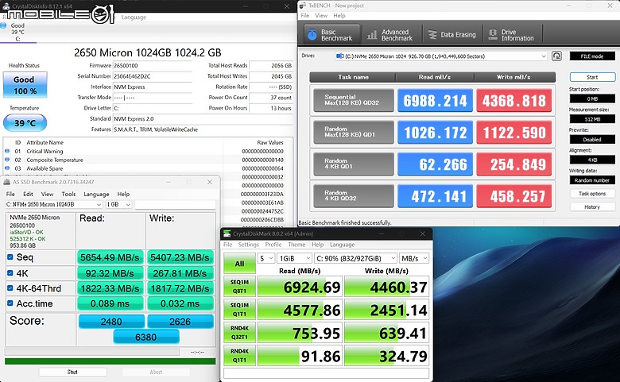Open the AS SSD Edit menu
The image size is (620, 382).
[x=28, y=194]
